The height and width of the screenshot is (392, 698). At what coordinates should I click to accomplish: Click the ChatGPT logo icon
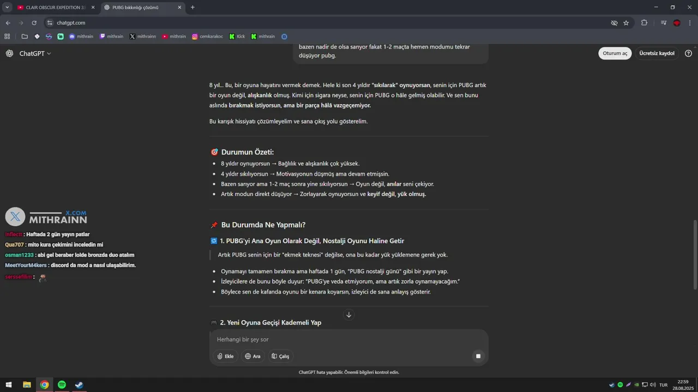(9, 53)
